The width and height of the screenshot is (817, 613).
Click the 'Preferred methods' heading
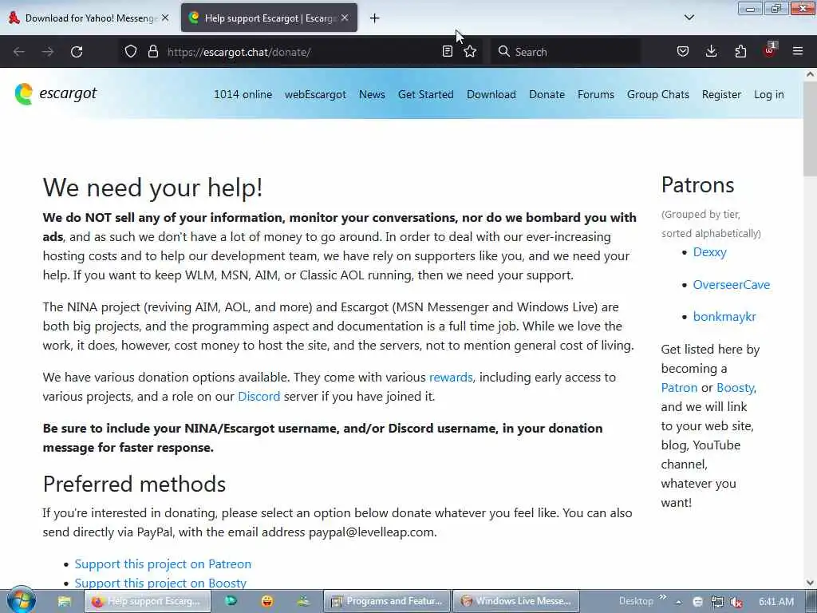134,484
